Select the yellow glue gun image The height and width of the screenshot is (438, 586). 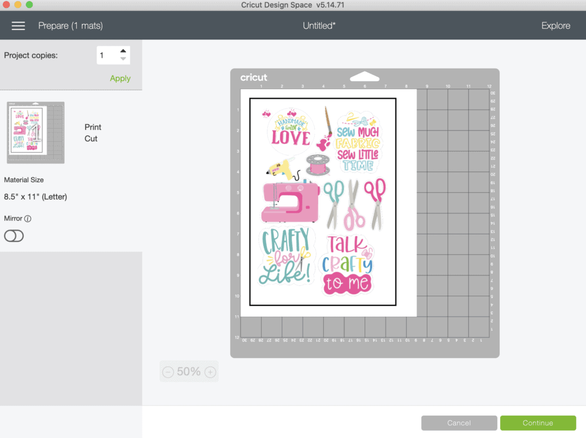(282, 169)
